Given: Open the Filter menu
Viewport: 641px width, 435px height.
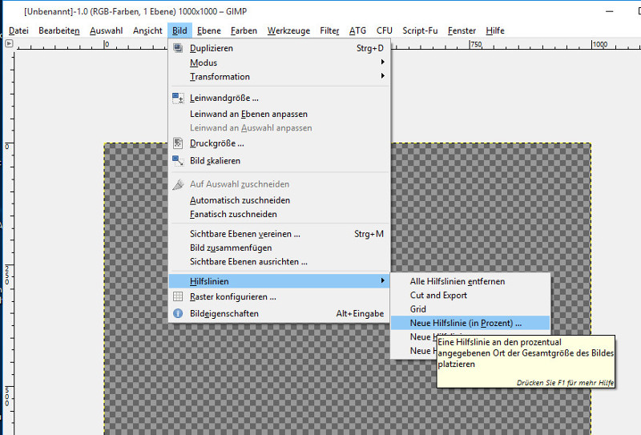Looking at the screenshot, I should coord(329,30).
